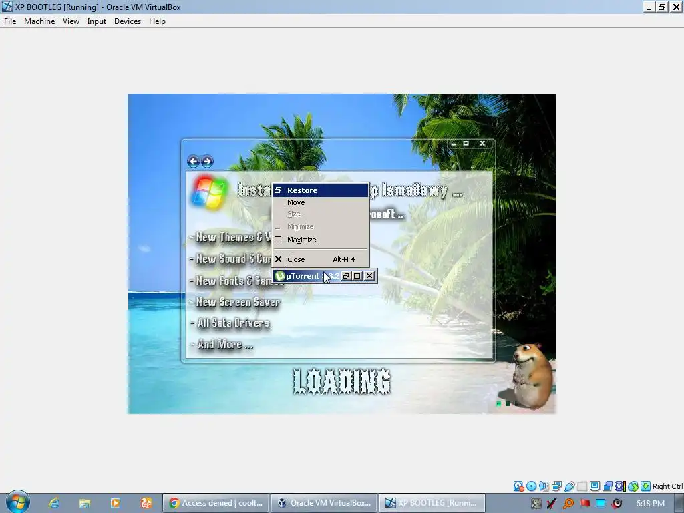Click the installer forward arrow
The image size is (684, 513).
(207, 162)
